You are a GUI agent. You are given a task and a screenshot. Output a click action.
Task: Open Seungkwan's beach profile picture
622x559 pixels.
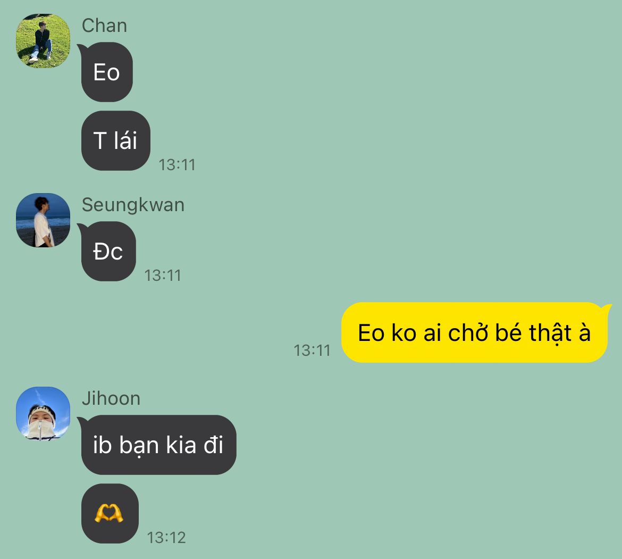pyautogui.click(x=43, y=220)
